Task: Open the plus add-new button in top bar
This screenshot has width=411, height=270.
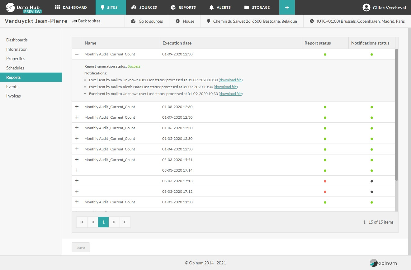Action: (x=287, y=7)
